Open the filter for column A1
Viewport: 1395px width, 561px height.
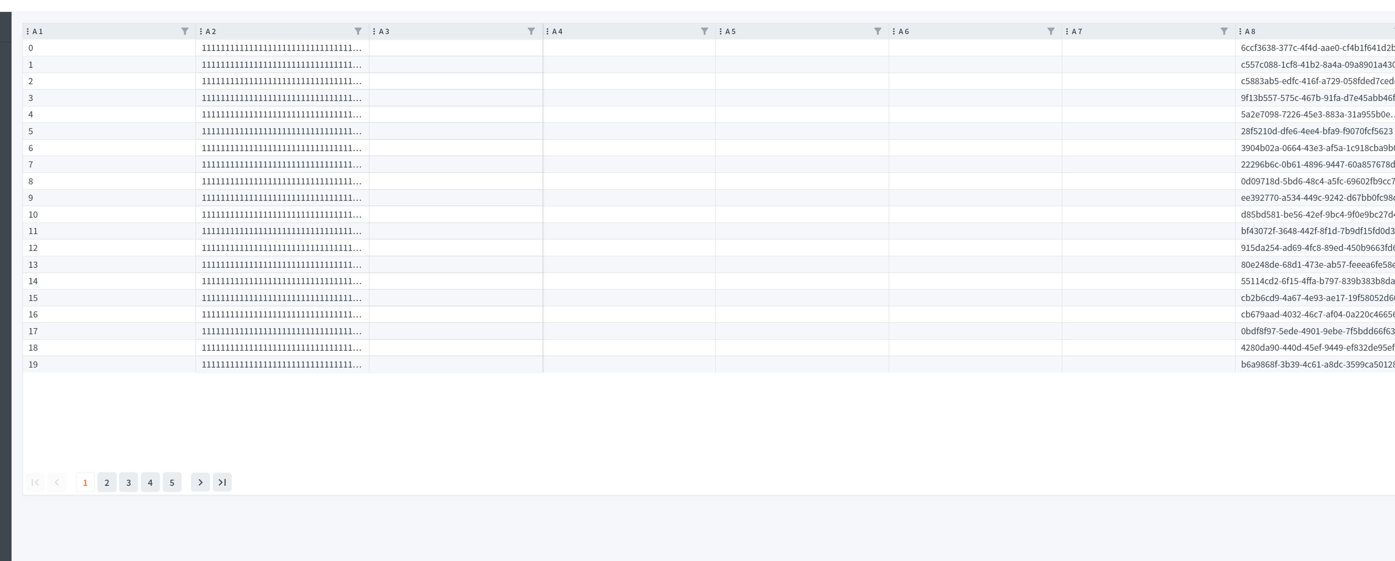coord(184,31)
